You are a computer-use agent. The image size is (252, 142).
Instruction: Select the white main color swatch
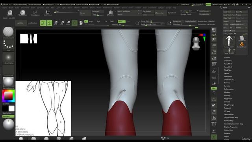(x=11, y=108)
